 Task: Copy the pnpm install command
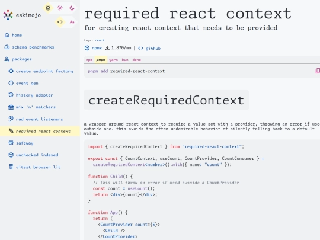[318, 71]
